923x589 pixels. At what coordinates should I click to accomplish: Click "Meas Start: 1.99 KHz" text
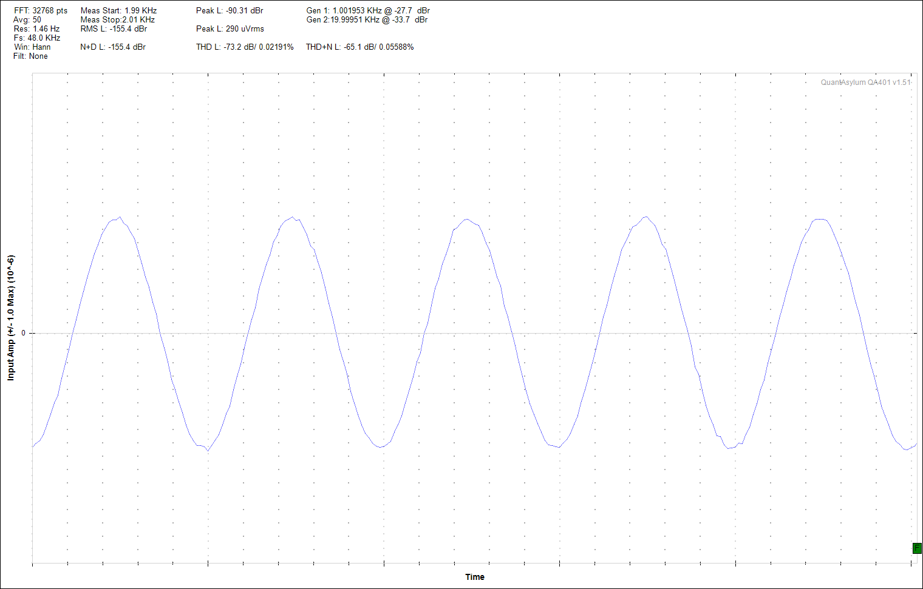(118, 11)
